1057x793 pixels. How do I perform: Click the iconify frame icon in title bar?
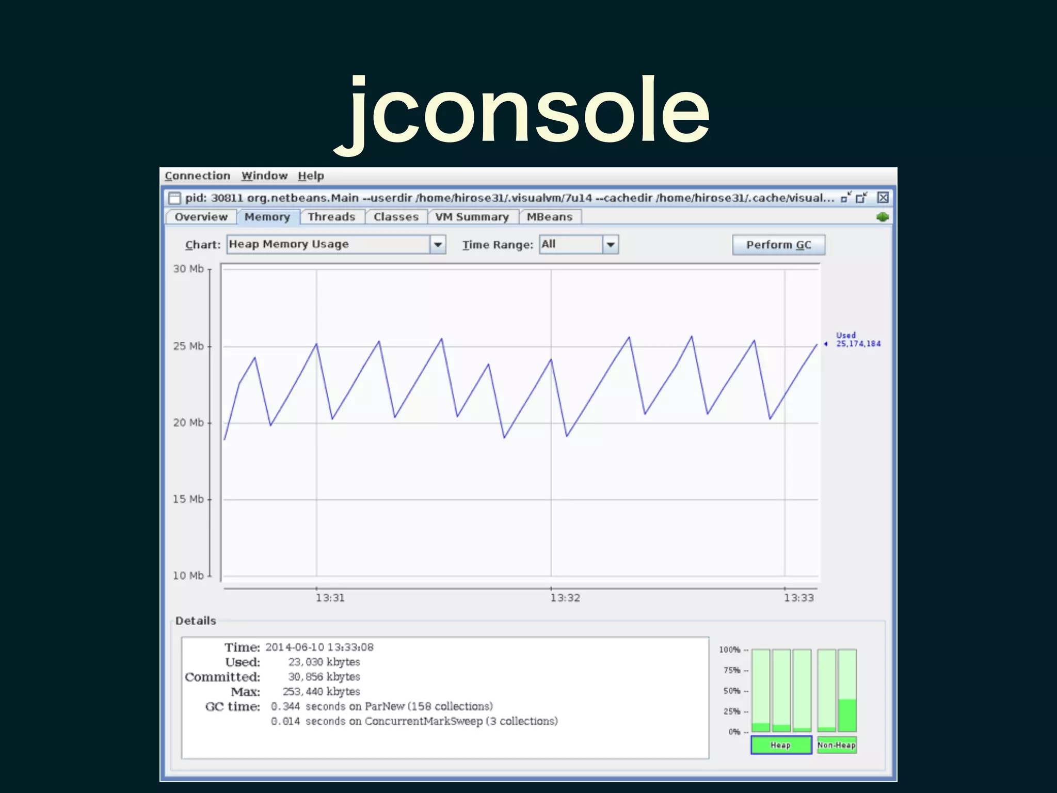coord(845,198)
